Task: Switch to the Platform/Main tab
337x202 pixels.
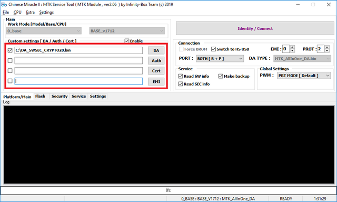Action: point(17,97)
